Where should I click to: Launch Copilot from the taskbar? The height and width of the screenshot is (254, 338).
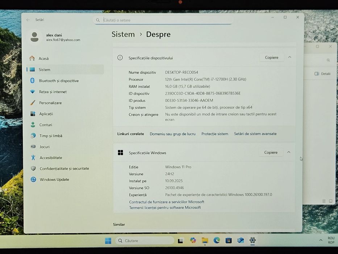coord(193,240)
